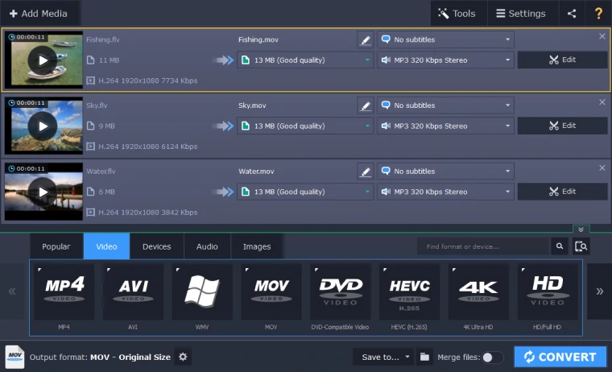Click Edit button for Fishing.flv

click(562, 60)
